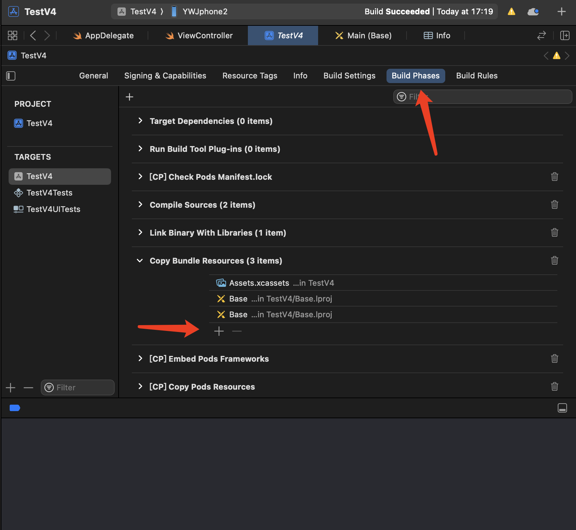
Task: Delete the Embed Pods Frameworks phase
Action: (x=555, y=358)
